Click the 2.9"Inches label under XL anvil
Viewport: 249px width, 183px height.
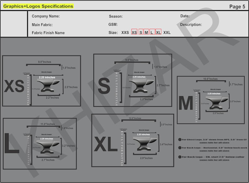(x=146, y=158)
